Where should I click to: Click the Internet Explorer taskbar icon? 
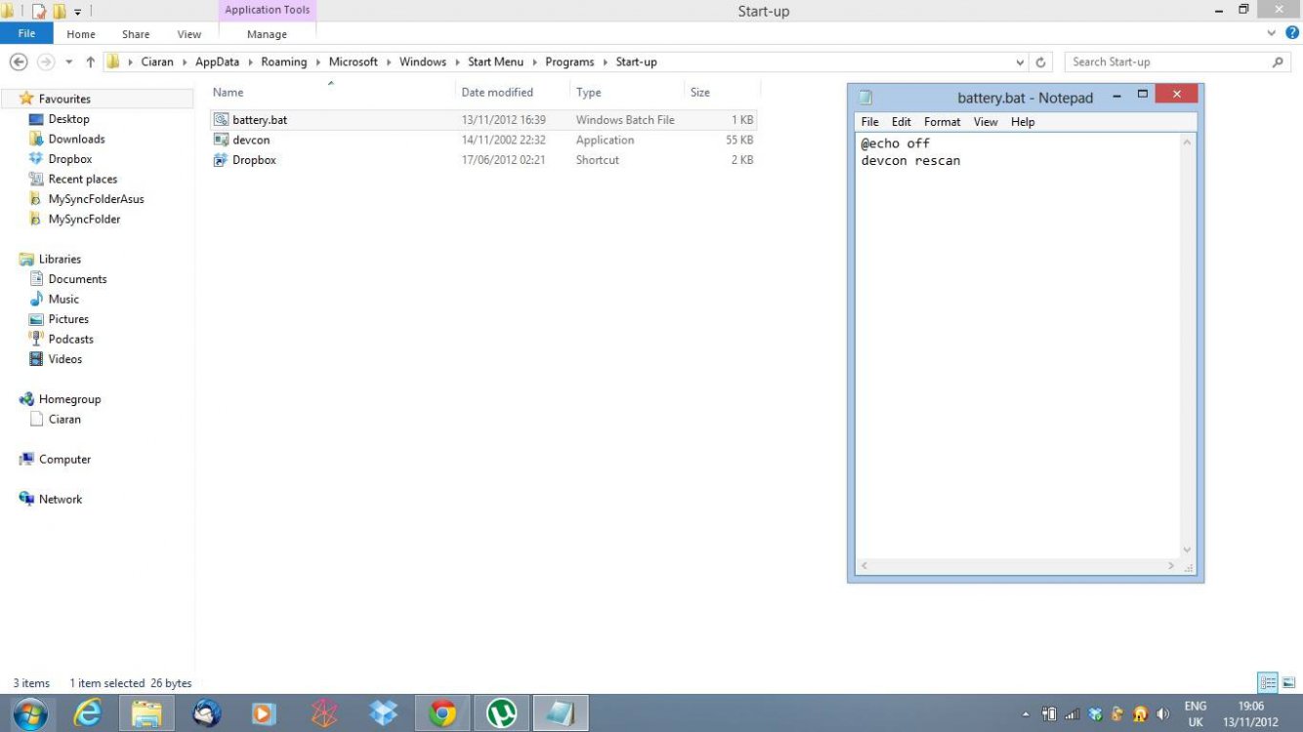click(88, 713)
